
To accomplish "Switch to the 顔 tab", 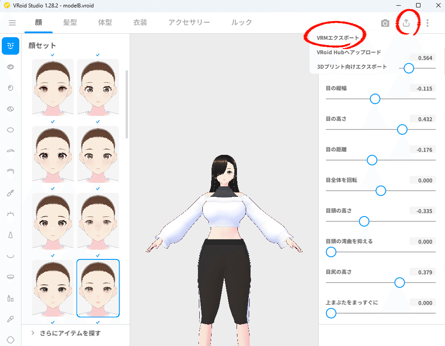I will tap(39, 22).
